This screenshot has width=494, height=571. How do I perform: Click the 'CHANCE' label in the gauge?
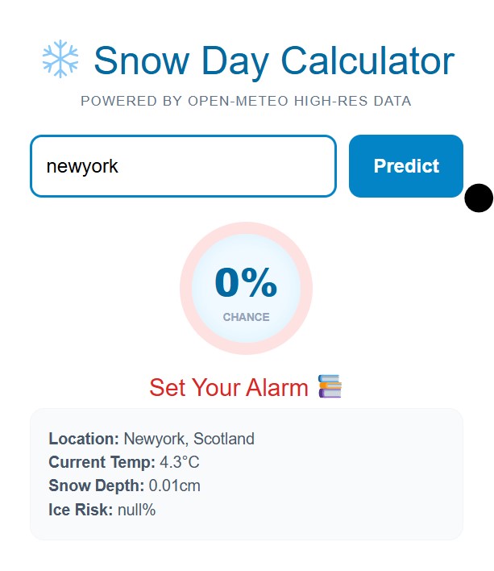(246, 317)
